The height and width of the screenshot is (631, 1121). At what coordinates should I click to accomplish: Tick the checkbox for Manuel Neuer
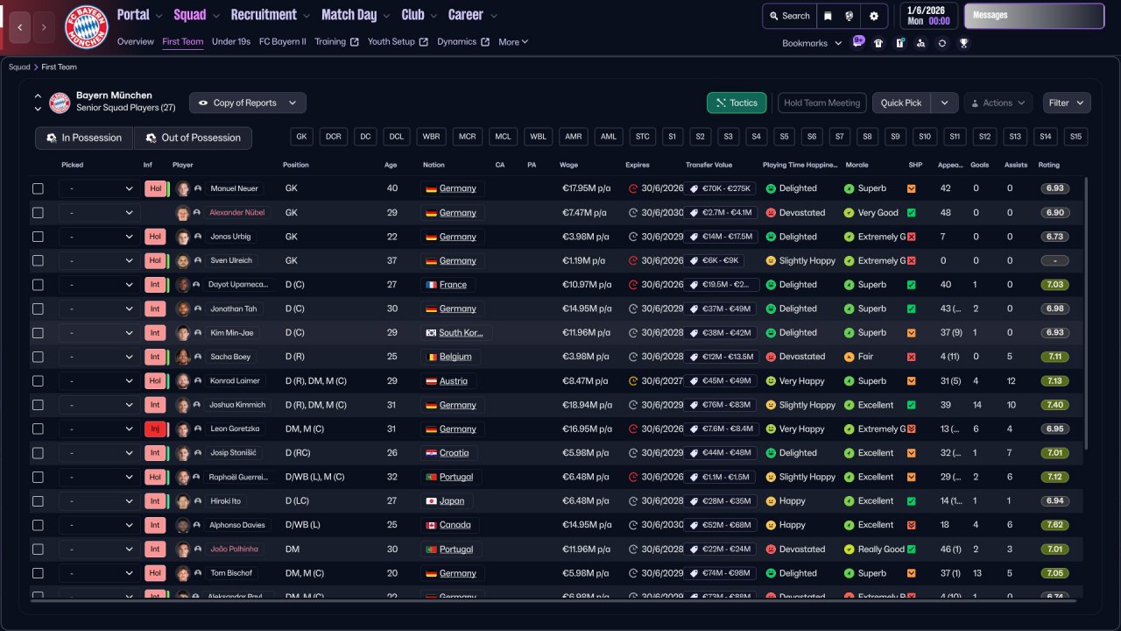(38, 188)
